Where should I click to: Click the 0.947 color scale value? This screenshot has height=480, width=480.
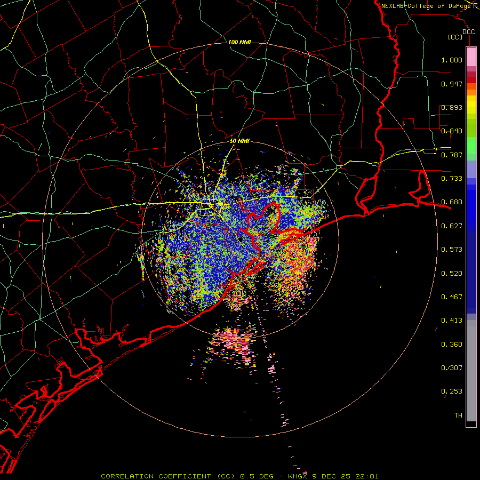click(x=452, y=84)
